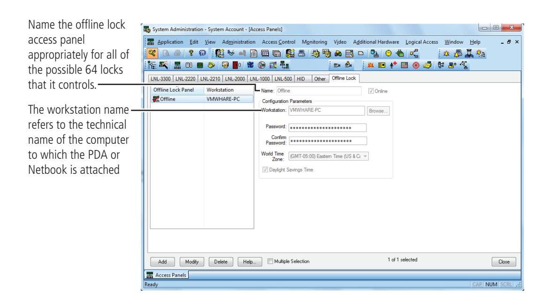
Task: Click the police officer guard icon
Action: coord(469,54)
